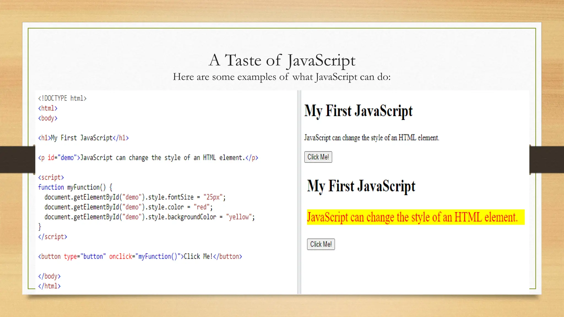The image size is (564, 317).
Task: Click the style.color = "red" code line
Action: pos(129,207)
